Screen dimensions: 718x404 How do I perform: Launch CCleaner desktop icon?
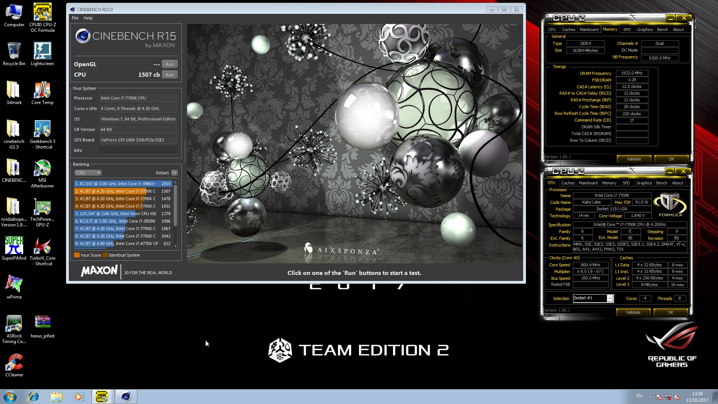14,365
